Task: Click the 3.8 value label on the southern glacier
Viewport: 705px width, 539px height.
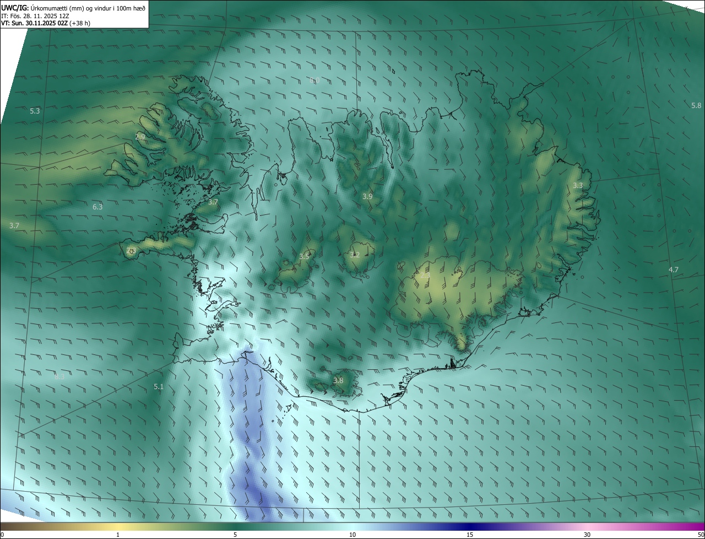Action: tap(338, 380)
